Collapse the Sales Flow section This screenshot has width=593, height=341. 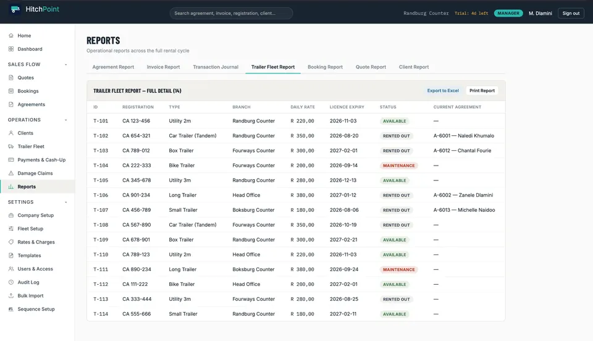[x=66, y=65]
